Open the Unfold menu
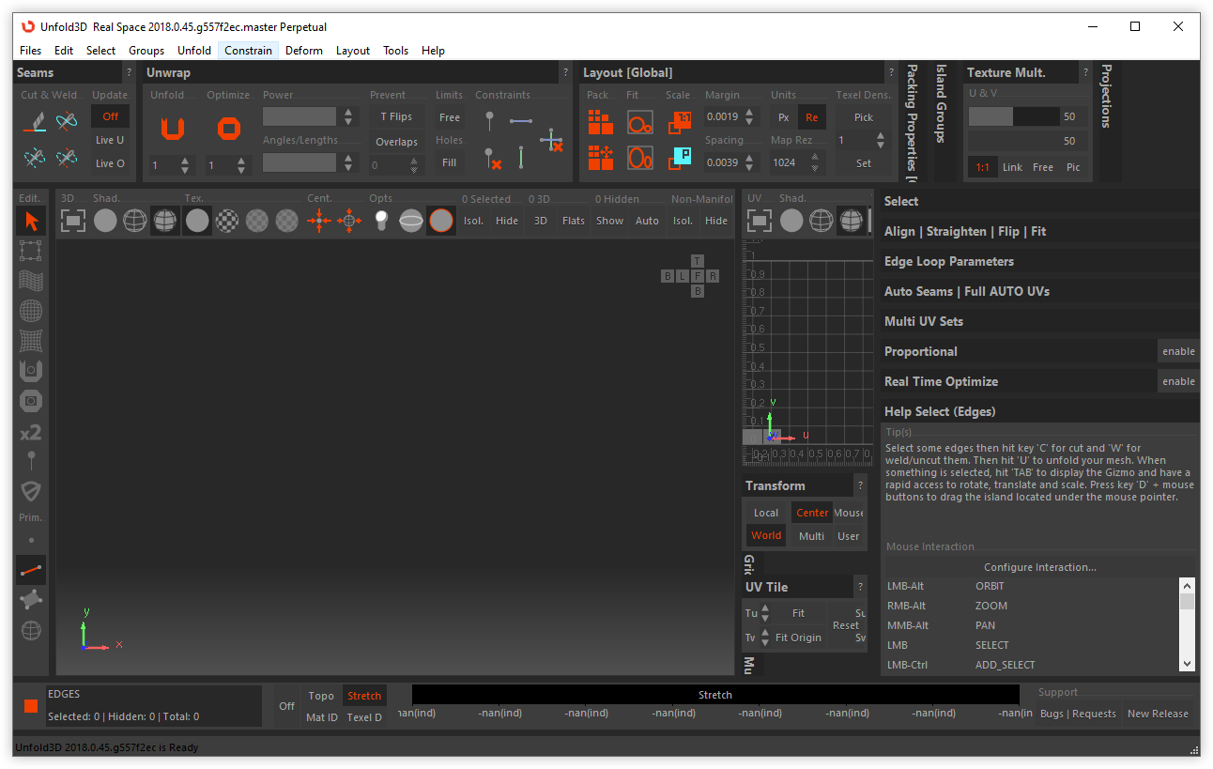Screen dimensions: 1213x769 (x=194, y=51)
